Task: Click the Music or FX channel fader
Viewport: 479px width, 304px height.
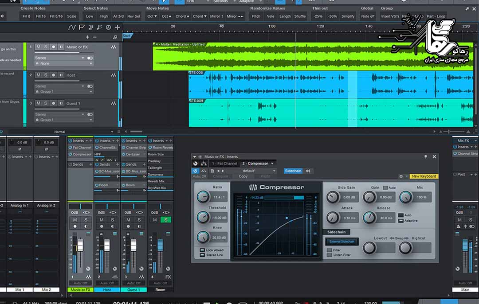Action: (80, 245)
